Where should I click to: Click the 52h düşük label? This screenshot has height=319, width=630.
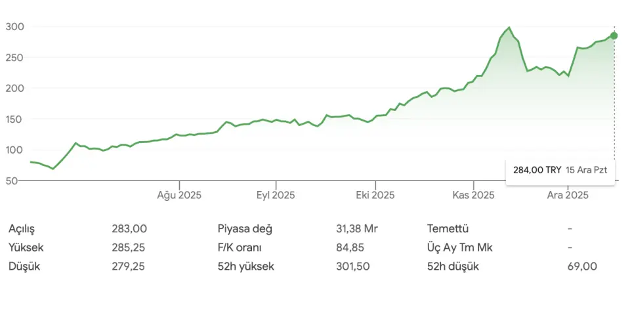(x=453, y=266)
